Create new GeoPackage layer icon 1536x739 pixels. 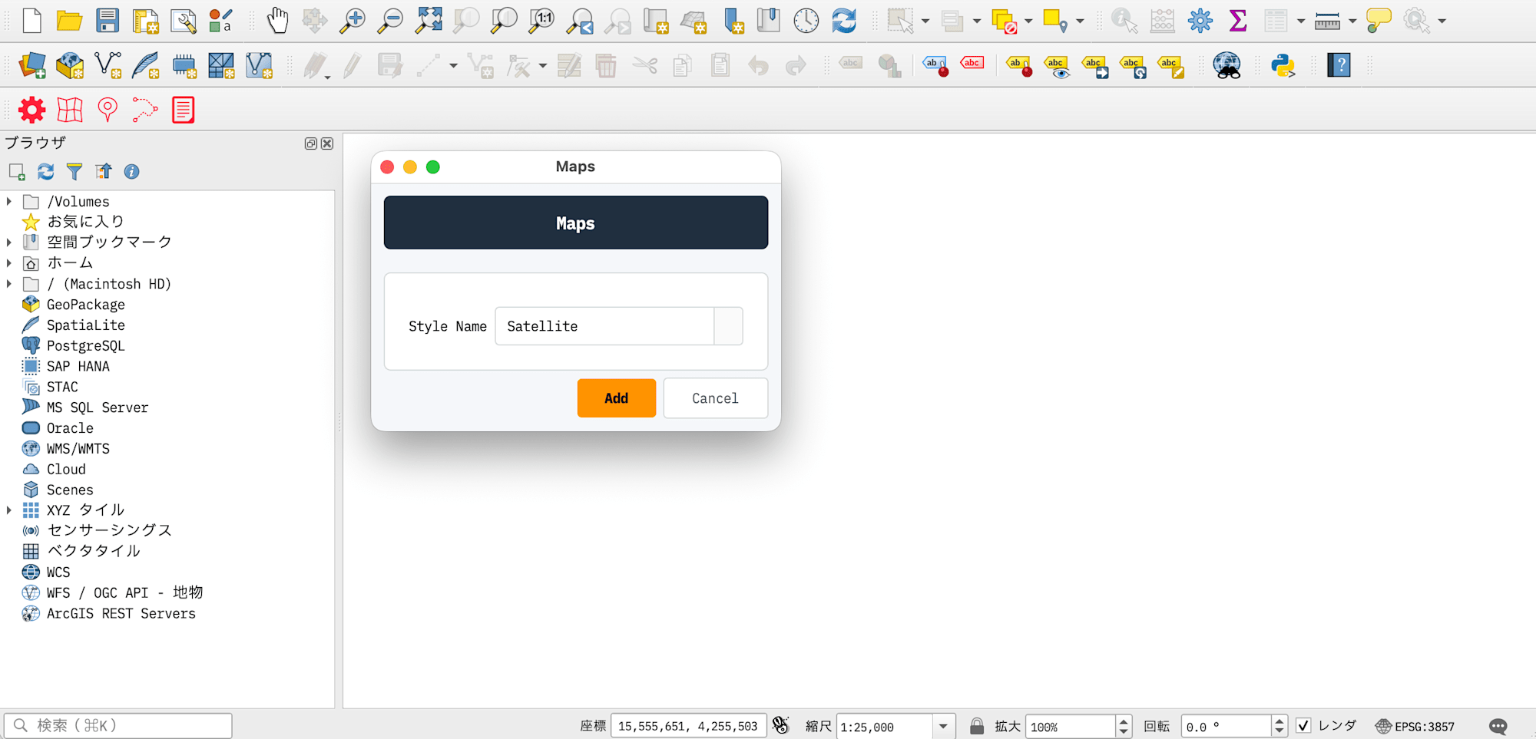[x=70, y=65]
